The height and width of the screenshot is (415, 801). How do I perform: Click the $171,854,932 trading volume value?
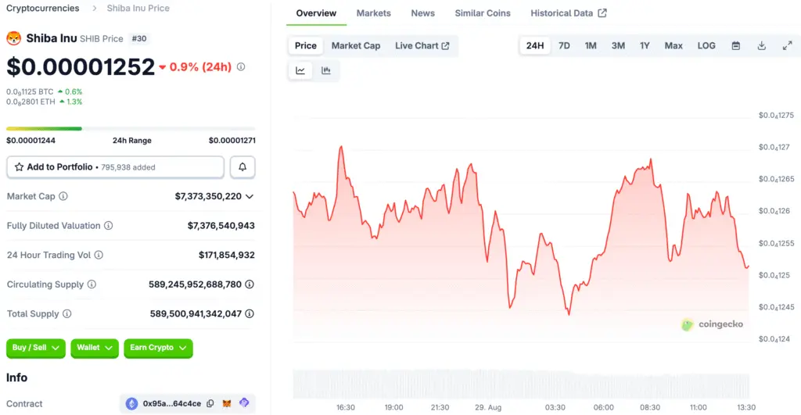click(x=227, y=255)
